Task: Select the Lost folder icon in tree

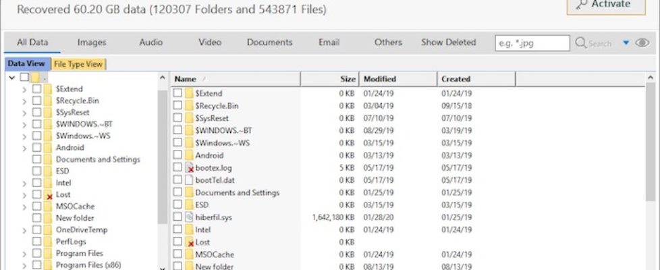Action: coord(49,194)
